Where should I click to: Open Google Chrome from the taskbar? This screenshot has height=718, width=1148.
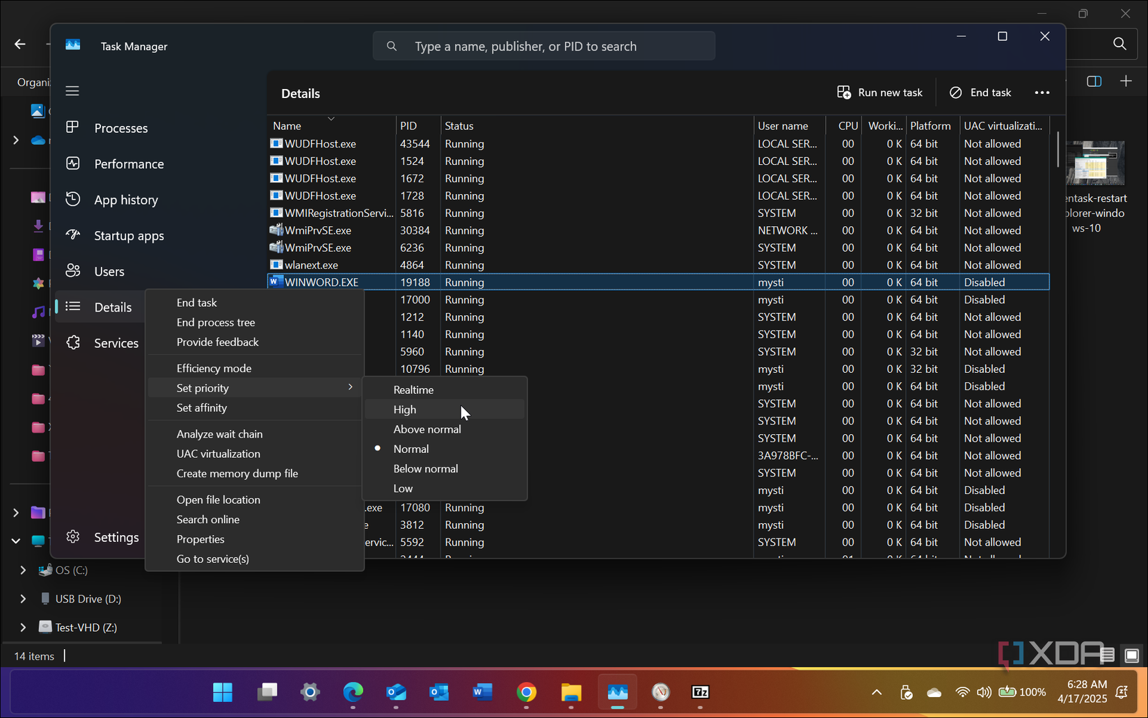pyautogui.click(x=527, y=692)
